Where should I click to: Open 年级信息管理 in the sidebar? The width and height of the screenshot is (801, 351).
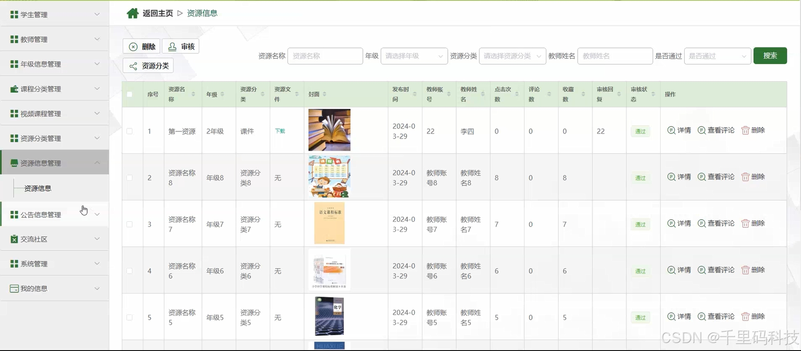[54, 64]
